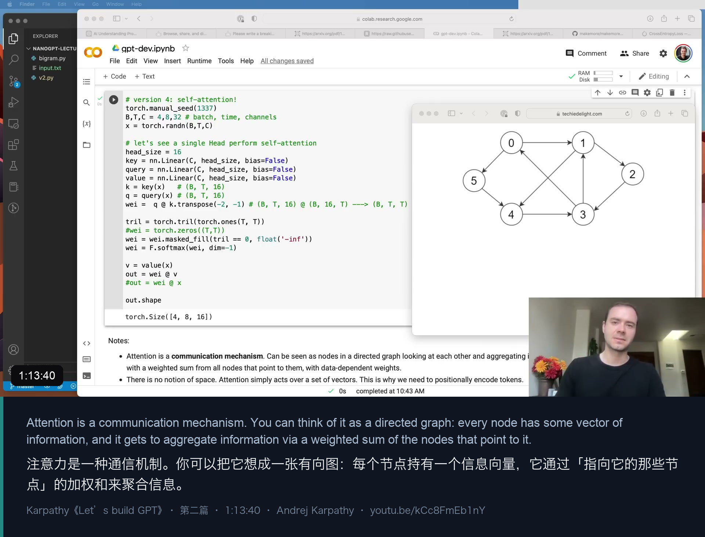Open the RAM Disk resources dropdown

(x=621, y=76)
